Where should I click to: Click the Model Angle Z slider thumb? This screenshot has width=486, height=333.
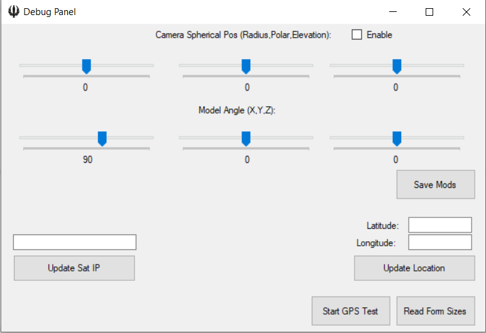(x=397, y=138)
